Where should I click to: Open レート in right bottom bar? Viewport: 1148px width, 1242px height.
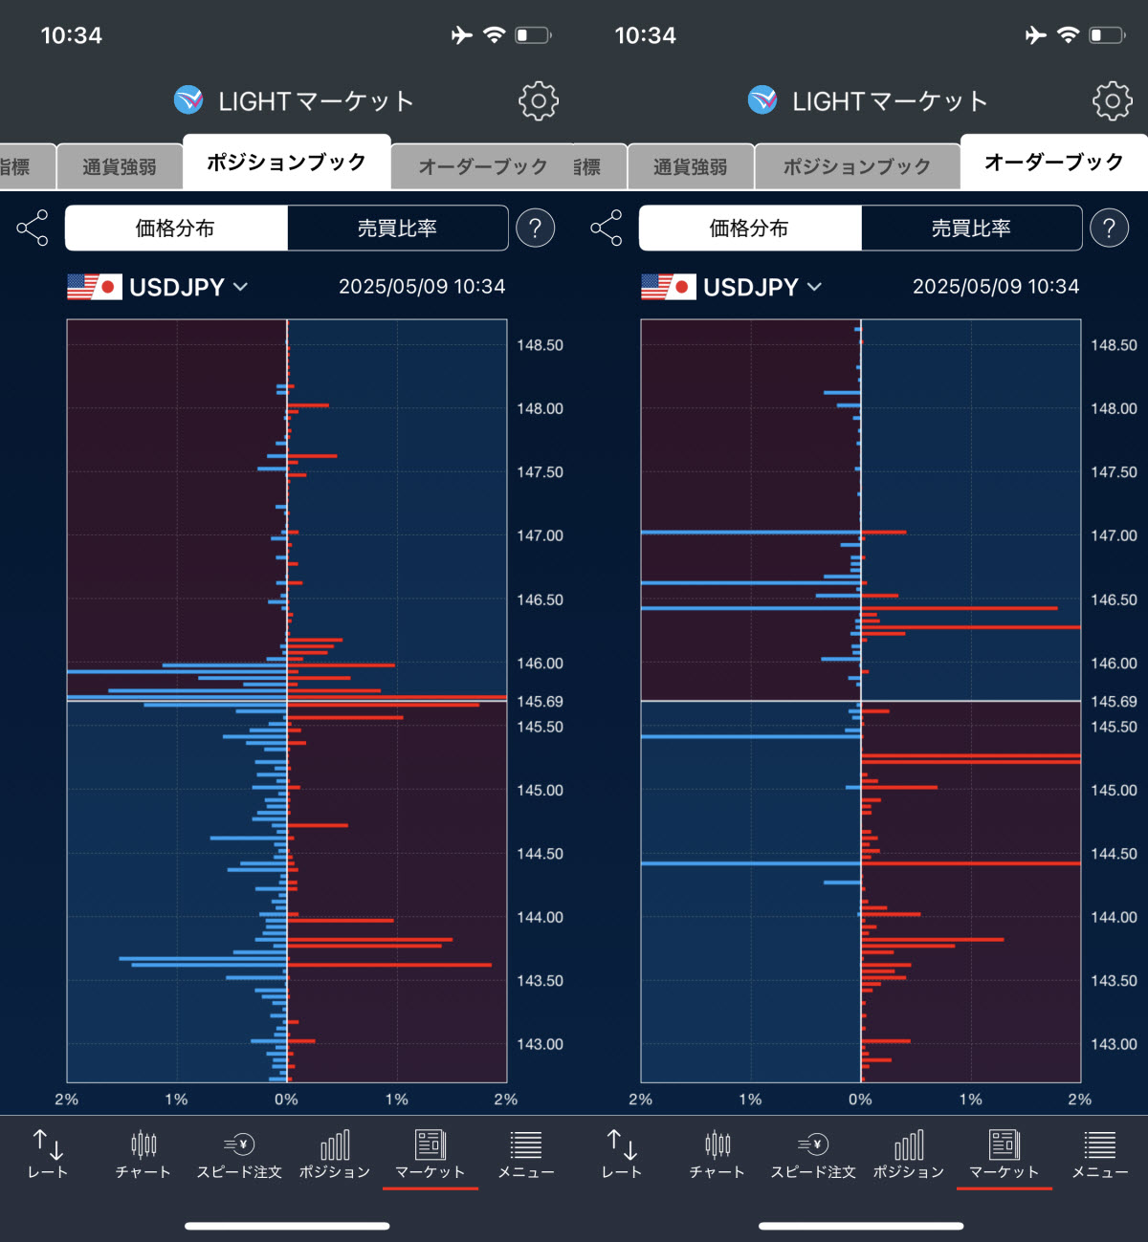point(622,1154)
